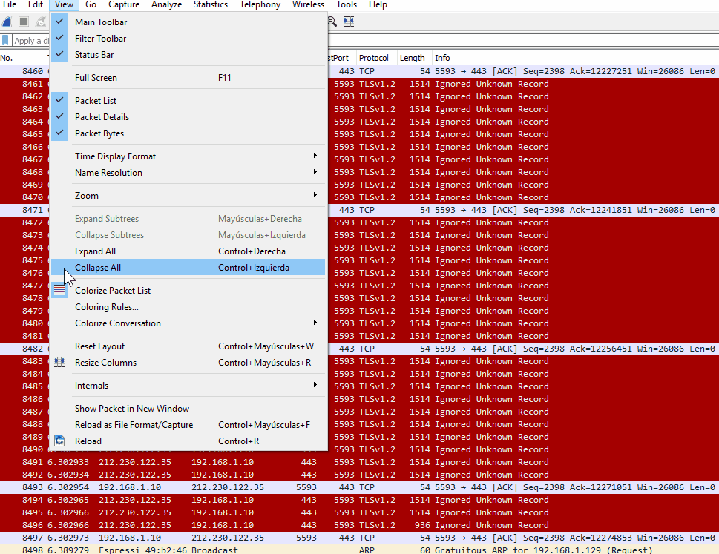719x554 pixels.
Task: Select Expand All menu entry
Action: click(x=188, y=251)
